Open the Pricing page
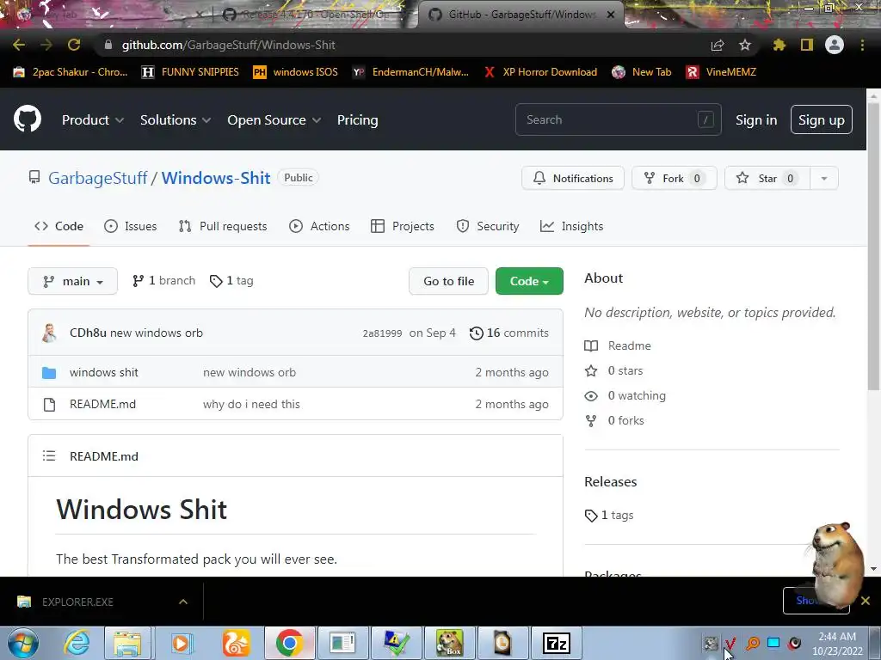 point(357,120)
